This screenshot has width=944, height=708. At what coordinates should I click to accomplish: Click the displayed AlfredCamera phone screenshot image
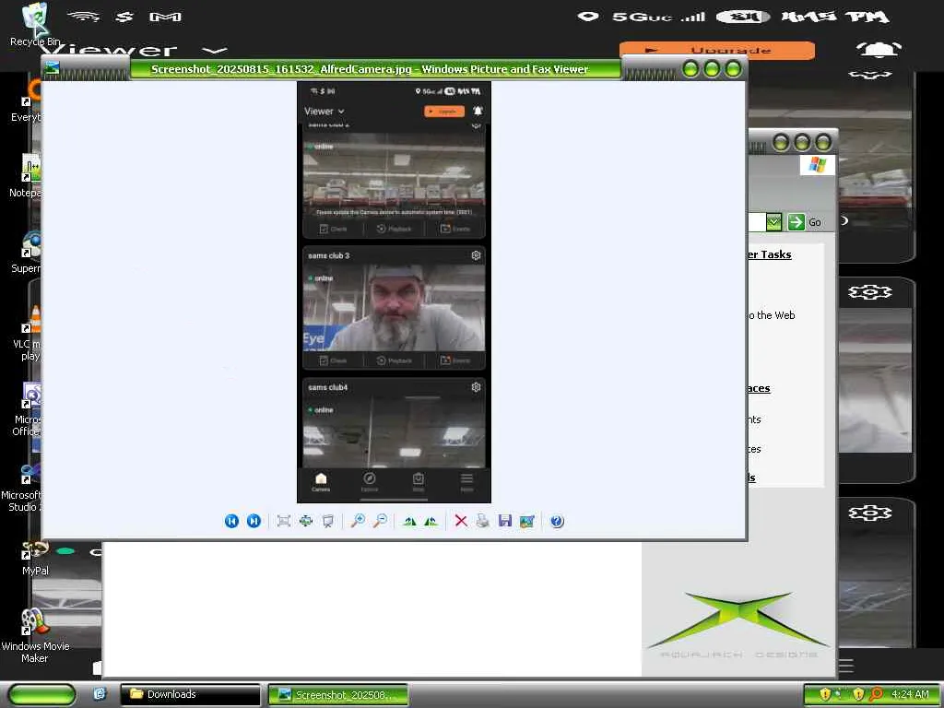coord(394,292)
